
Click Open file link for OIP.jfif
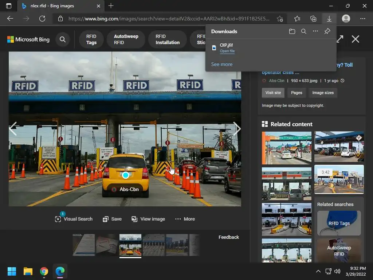(x=227, y=51)
